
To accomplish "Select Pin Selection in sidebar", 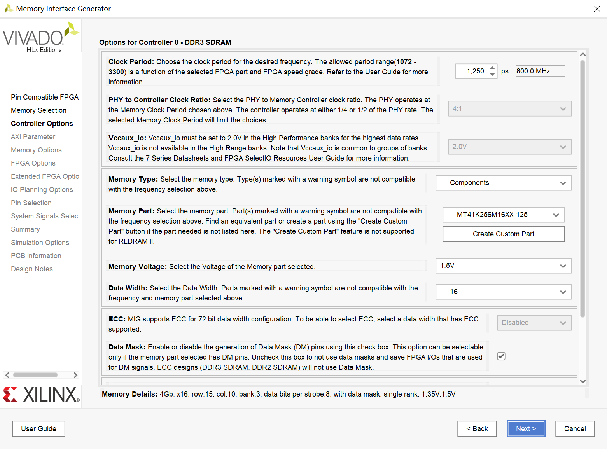I will 31,203.
